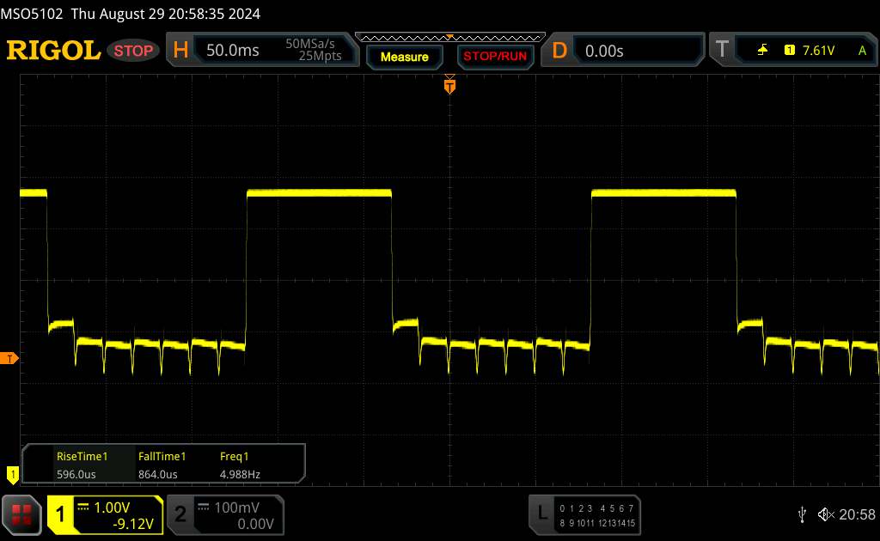This screenshot has height=541, width=880.
Task: Click the 596.0us rise time value
Action: pyautogui.click(x=76, y=474)
